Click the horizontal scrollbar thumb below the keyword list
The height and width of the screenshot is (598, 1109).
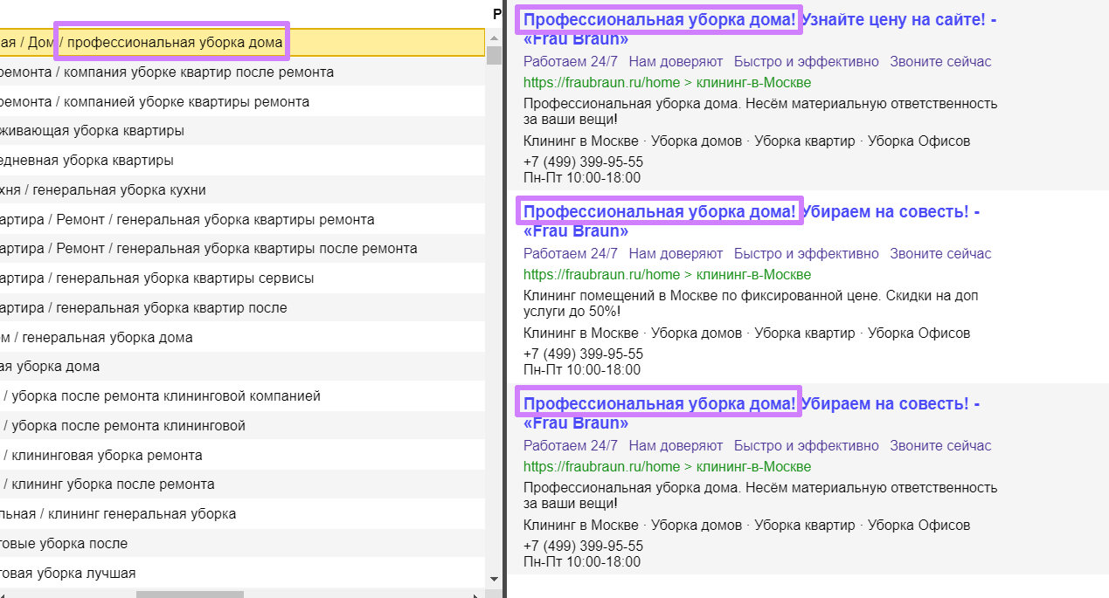[x=190, y=595]
